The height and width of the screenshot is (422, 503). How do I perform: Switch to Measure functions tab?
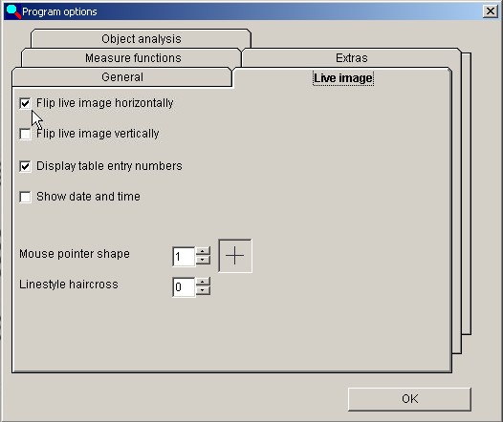pyautogui.click(x=133, y=58)
